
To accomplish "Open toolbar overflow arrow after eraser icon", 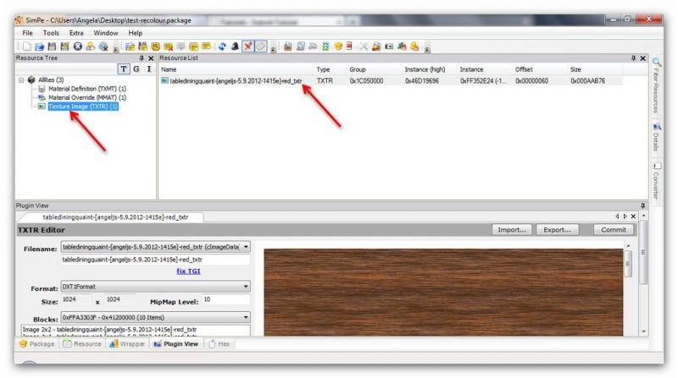I will tap(273, 50).
